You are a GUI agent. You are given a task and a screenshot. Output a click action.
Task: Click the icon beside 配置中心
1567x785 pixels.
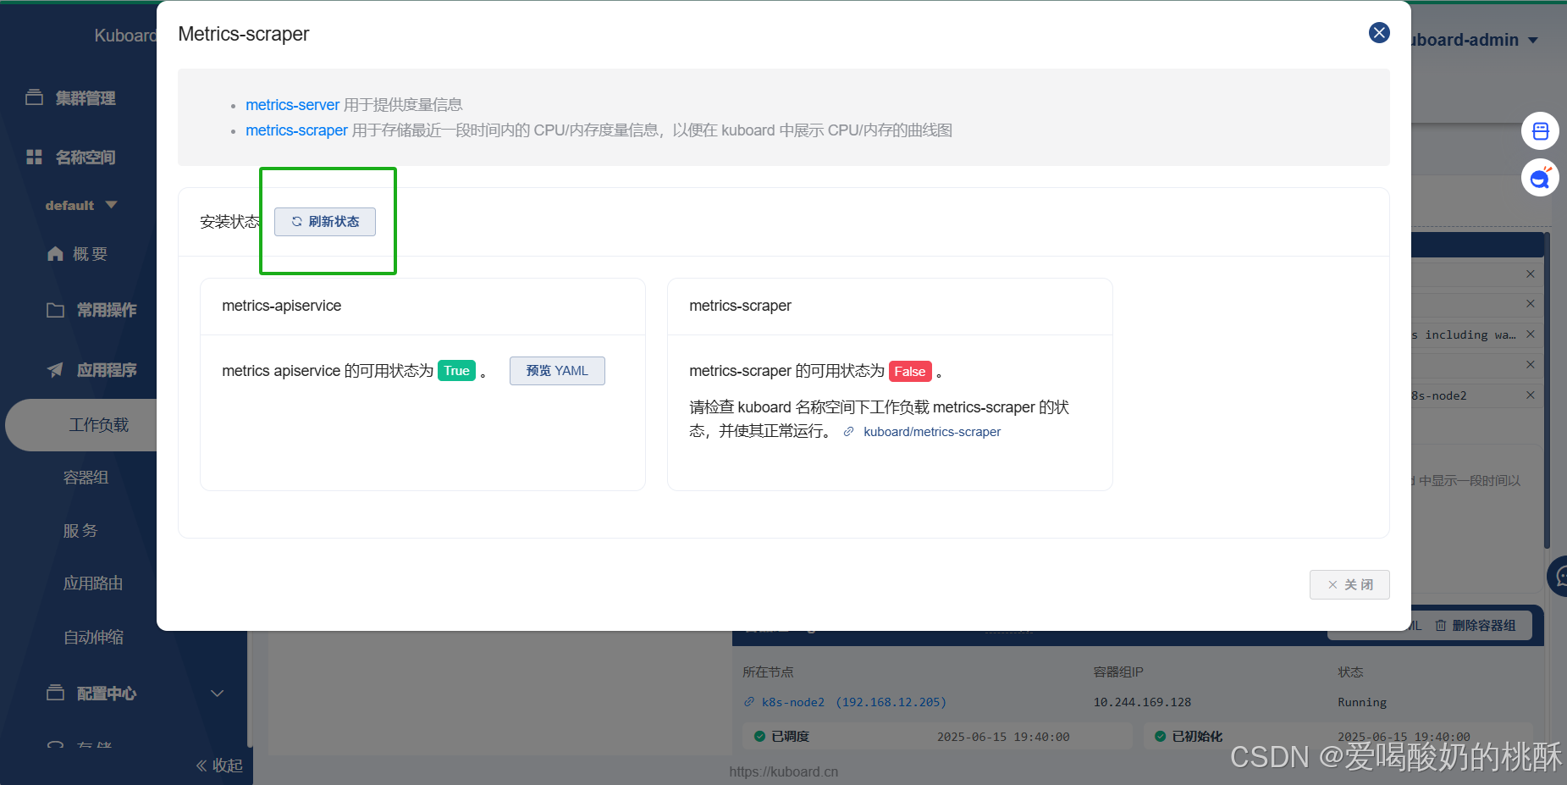pos(55,693)
